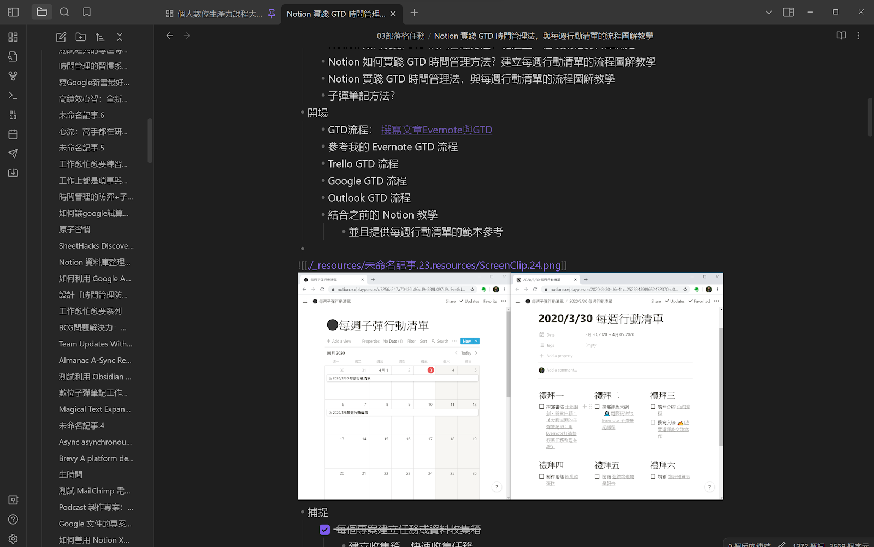The height and width of the screenshot is (547, 874).
Task: Click the import download-tray ribbon icon
Action: [13, 173]
